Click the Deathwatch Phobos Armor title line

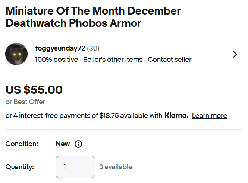73,23
